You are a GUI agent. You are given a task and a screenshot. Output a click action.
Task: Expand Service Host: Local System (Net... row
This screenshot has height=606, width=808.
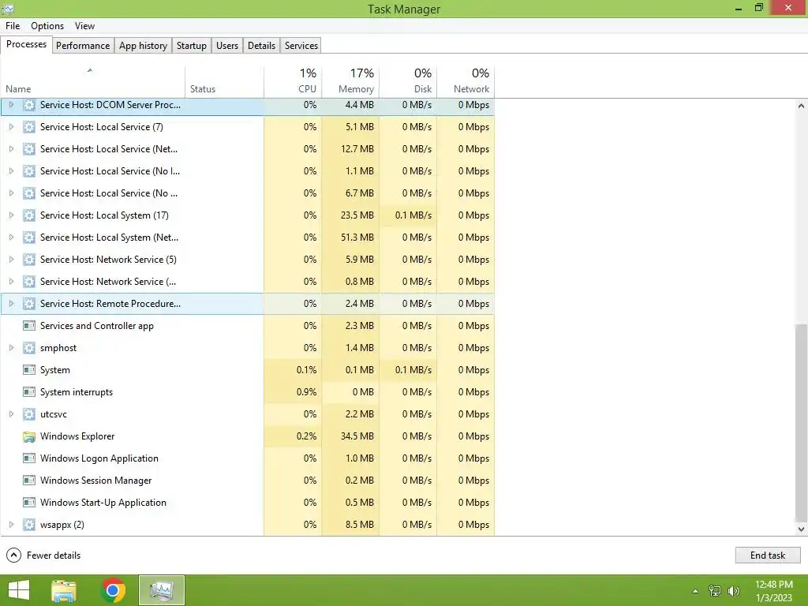(11, 238)
